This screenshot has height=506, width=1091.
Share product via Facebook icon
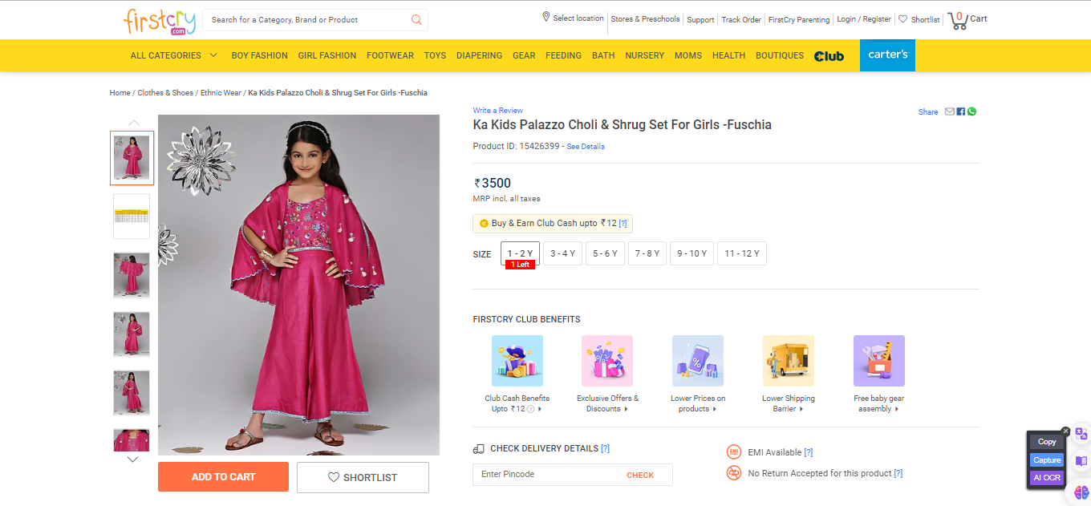tap(961, 111)
